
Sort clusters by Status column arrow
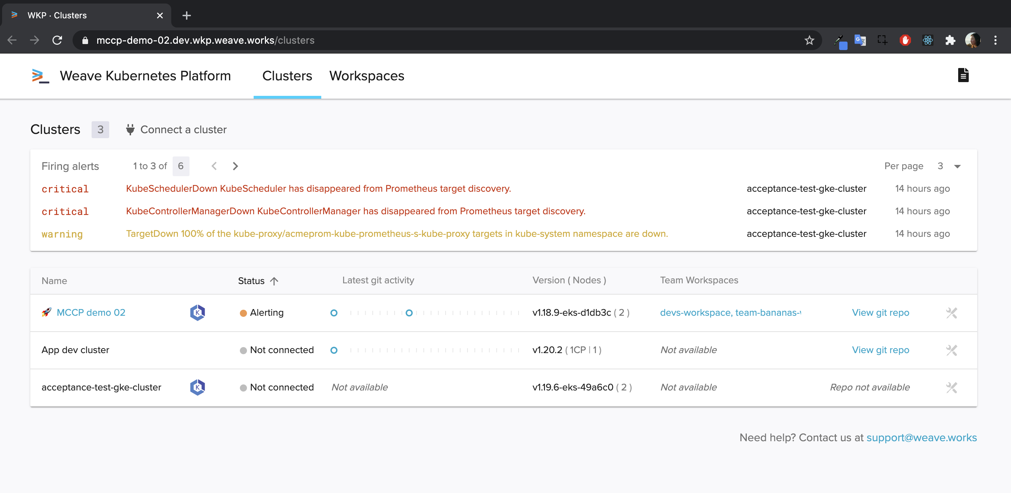point(274,281)
